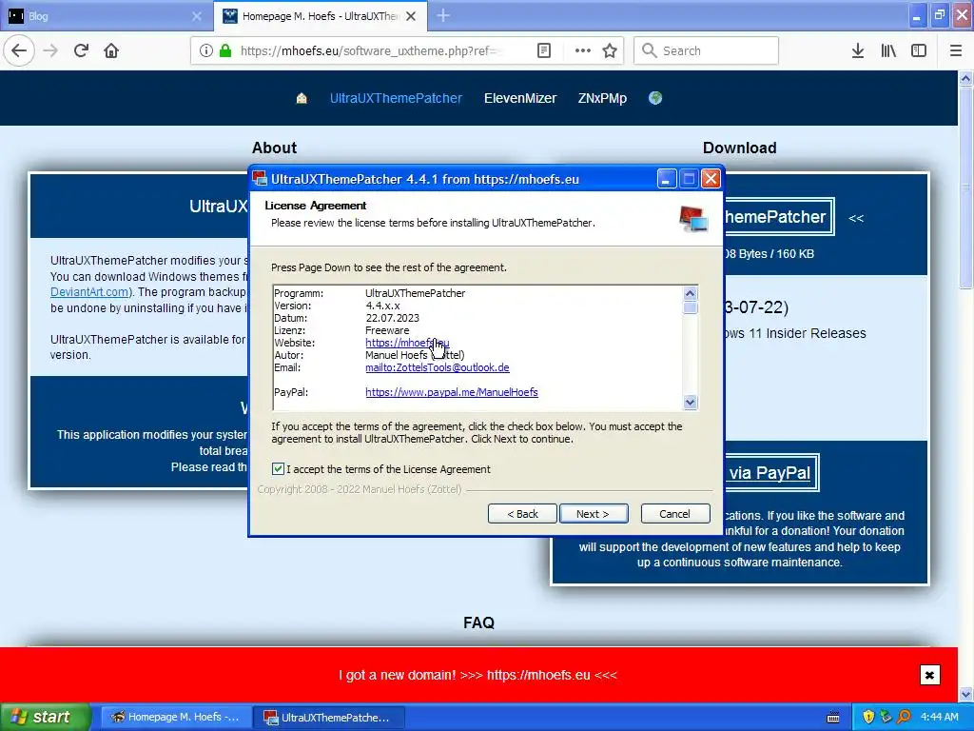Click the Firefox back arrow button

[19, 51]
